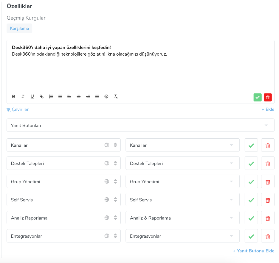This screenshot has width=279, height=263.
Task: Add a reply button with Yanıt Butonu Ekle
Action: tap(254, 251)
